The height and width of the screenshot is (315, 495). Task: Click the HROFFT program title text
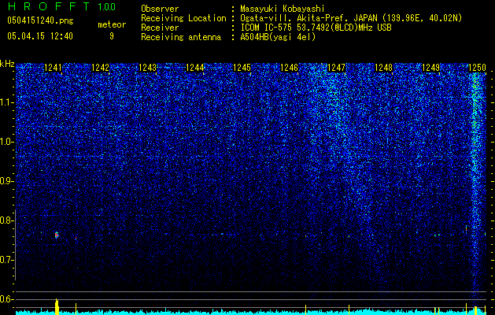point(49,6)
